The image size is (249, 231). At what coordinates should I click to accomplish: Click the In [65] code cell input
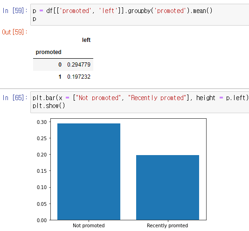tap(140, 102)
